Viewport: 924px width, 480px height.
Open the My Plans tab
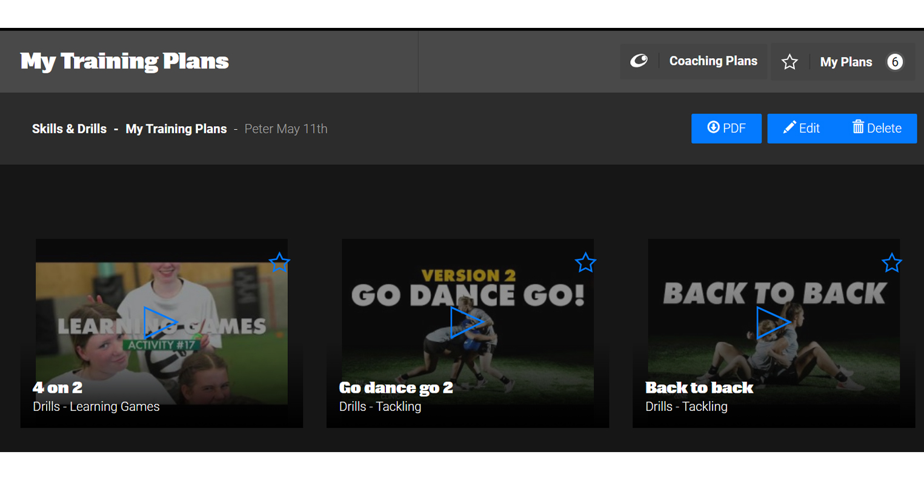[846, 62]
